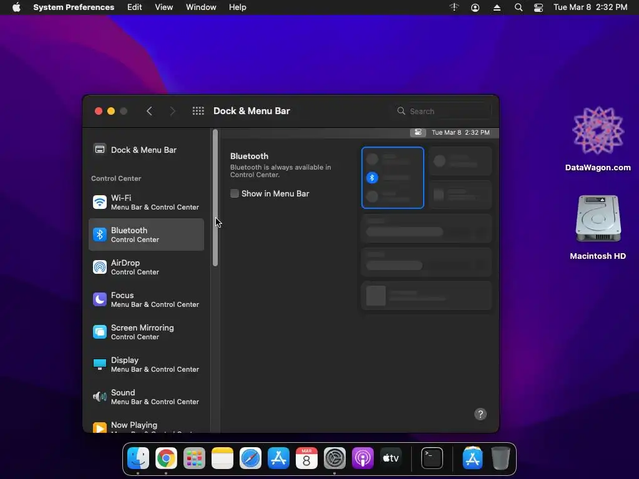Select Dock & Menu Bar in the sidebar
Image resolution: width=639 pixels, height=479 pixels.
(x=146, y=150)
